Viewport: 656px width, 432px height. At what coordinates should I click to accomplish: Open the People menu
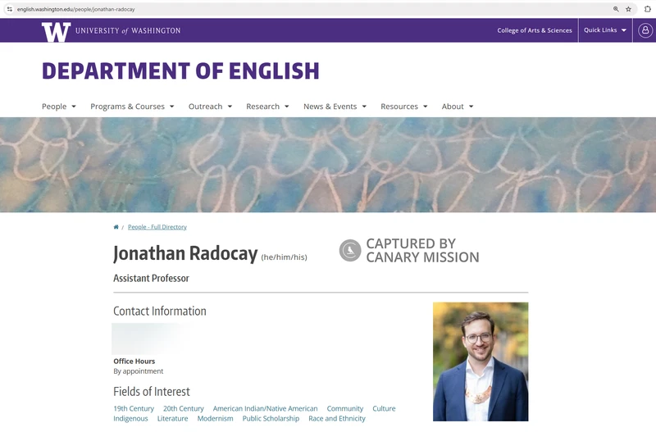pos(54,107)
